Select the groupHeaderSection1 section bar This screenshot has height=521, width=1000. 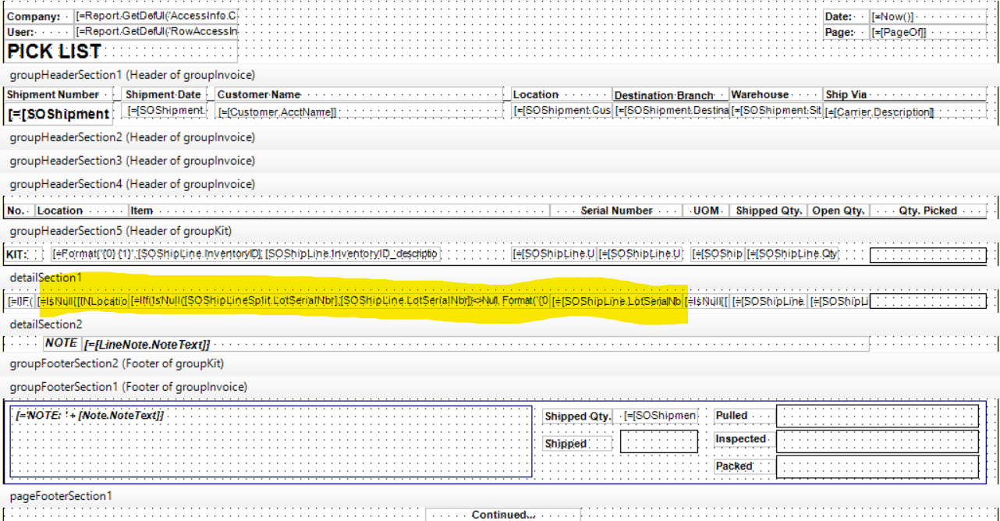500,75
